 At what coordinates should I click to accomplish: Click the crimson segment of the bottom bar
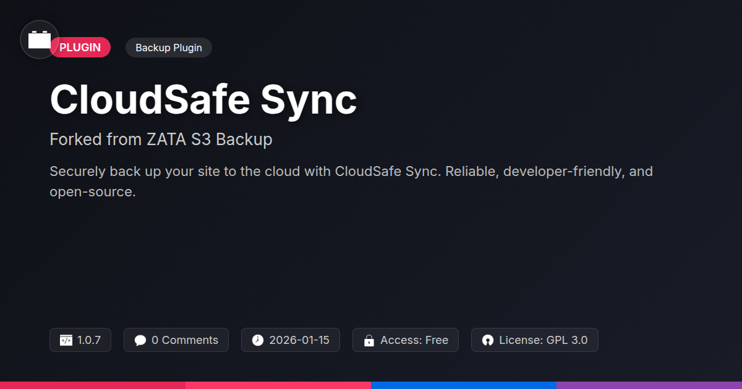93,385
